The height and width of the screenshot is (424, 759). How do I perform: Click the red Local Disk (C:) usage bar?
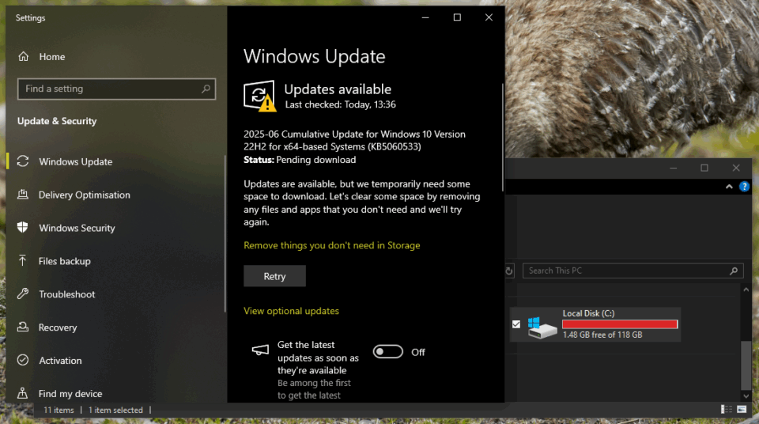click(620, 324)
